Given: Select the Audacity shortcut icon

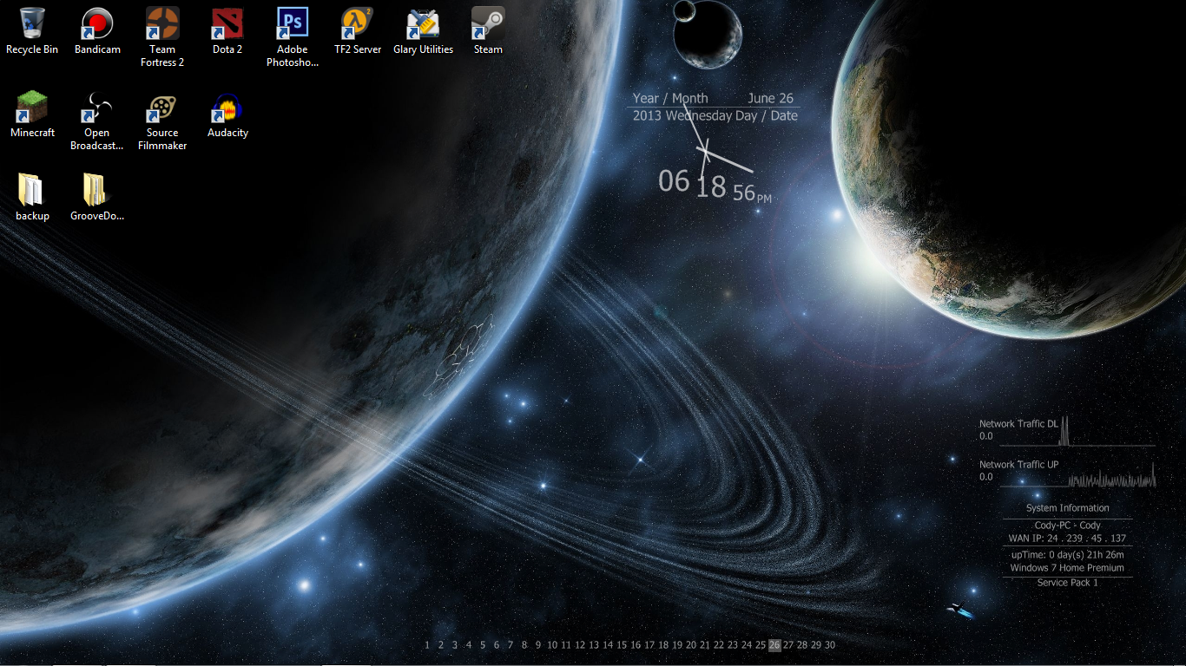Looking at the screenshot, I should [x=227, y=107].
